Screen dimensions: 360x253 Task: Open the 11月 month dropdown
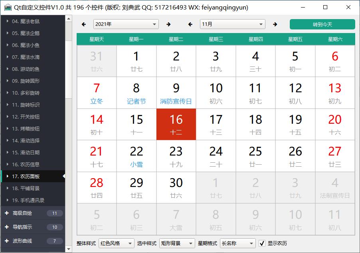pos(232,24)
